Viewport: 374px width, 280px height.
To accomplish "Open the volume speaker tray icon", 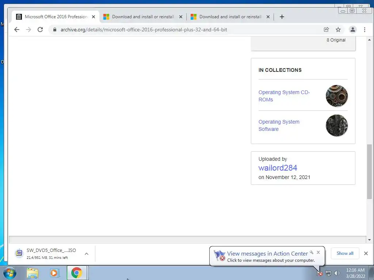I will click(337, 273).
